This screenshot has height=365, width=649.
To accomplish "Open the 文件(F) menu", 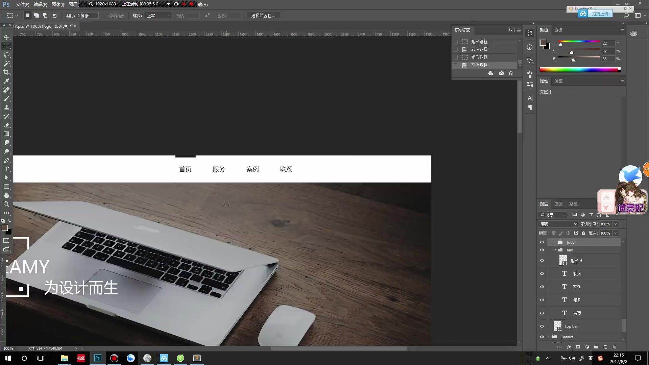I will [x=22, y=4].
